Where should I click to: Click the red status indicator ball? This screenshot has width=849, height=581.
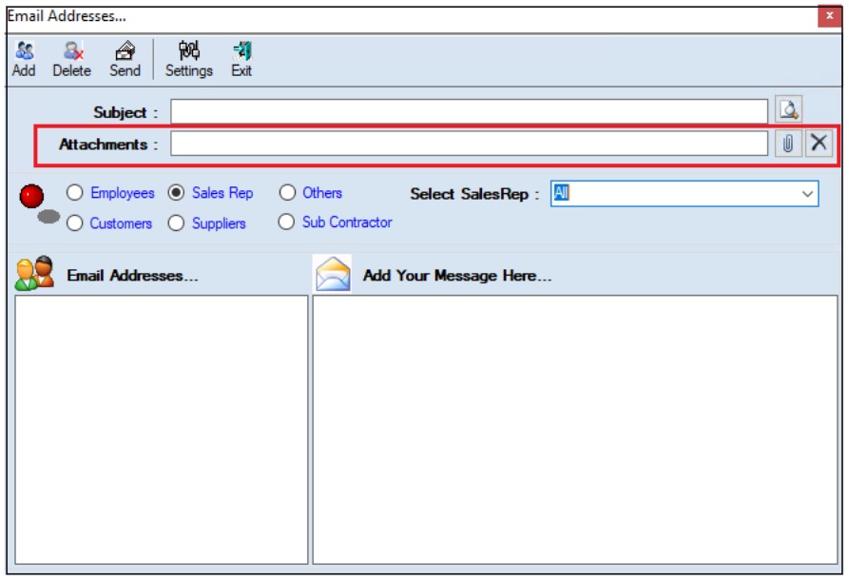[x=32, y=196]
